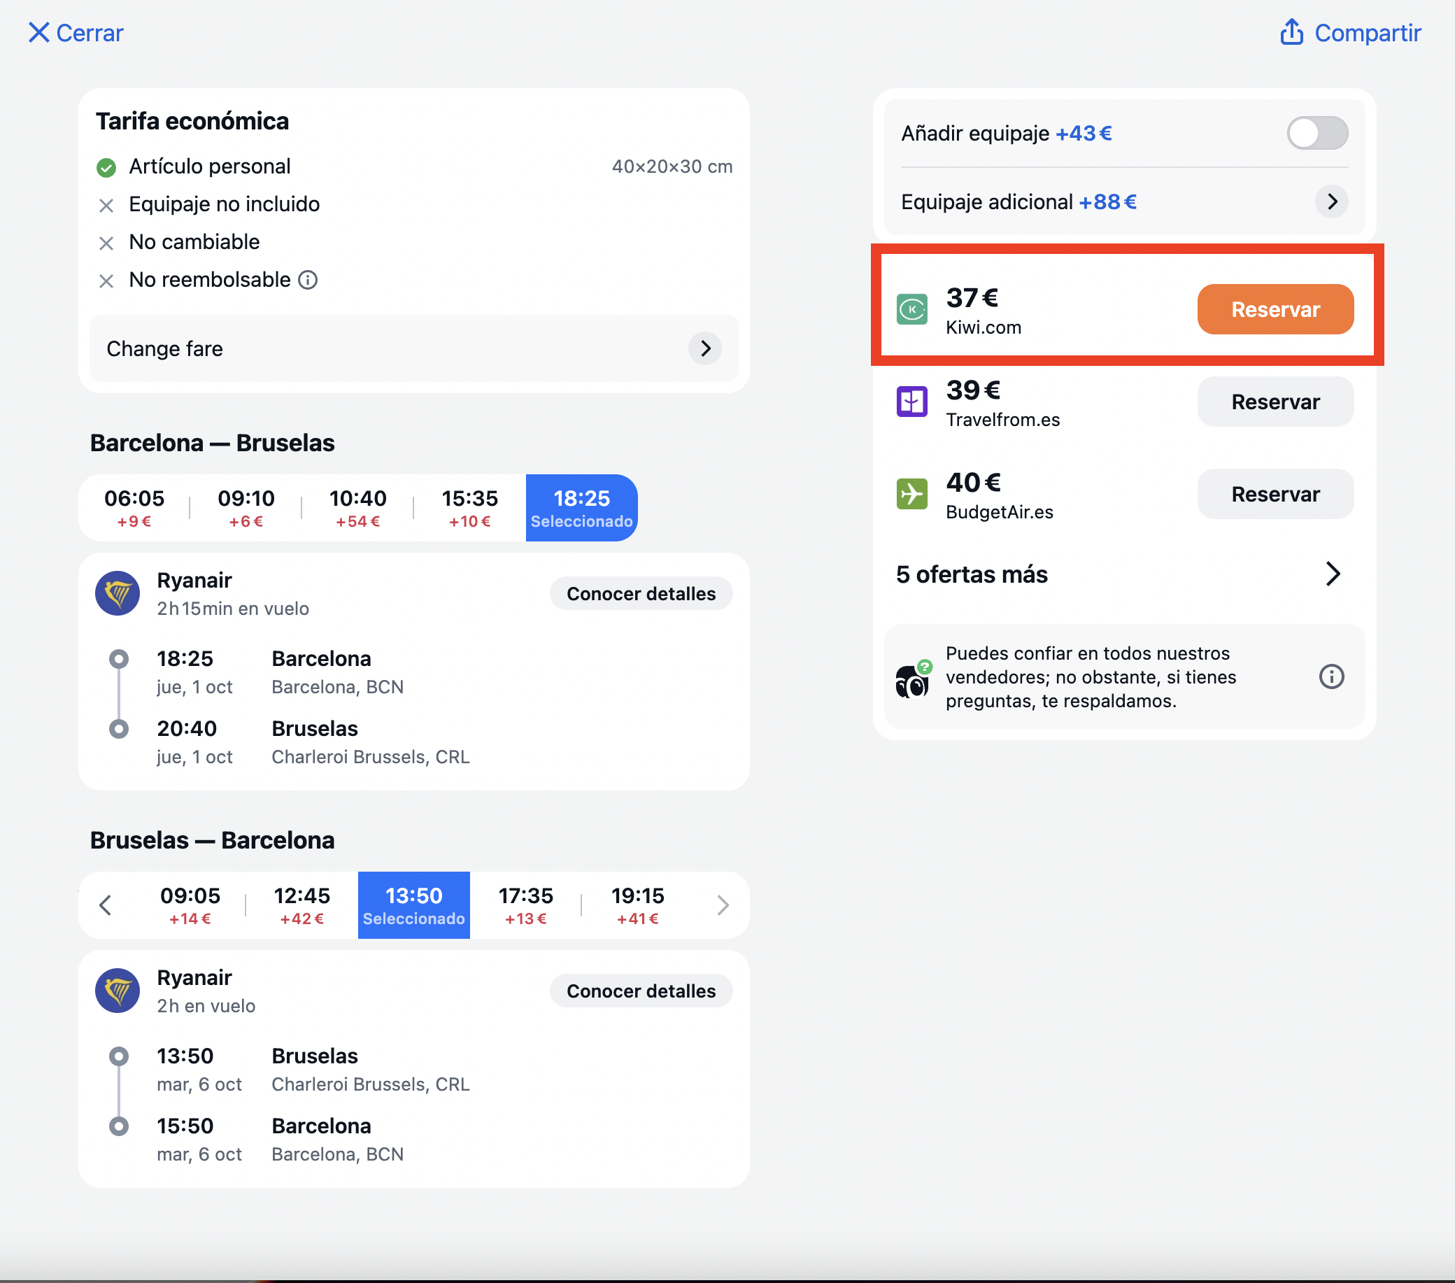Click the Kiwi.com logo icon
The width and height of the screenshot is (1455, 1283).
coord(912,309)
